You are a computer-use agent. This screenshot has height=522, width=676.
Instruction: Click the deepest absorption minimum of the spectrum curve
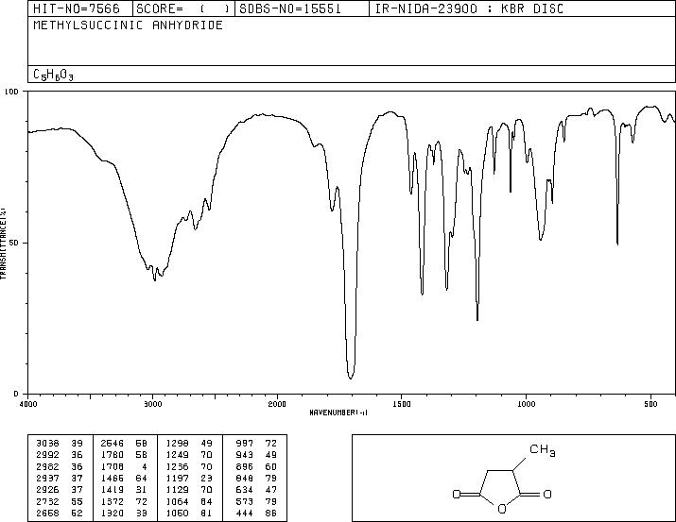point(351,379)
